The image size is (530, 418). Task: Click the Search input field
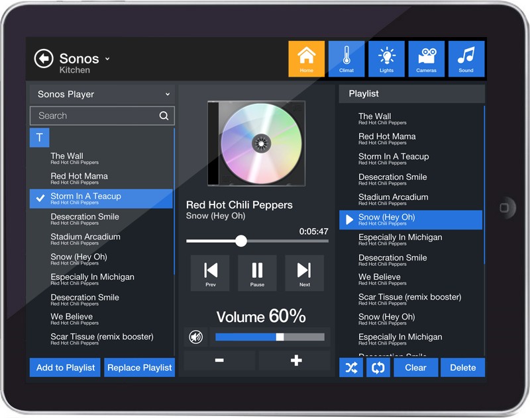[x=96, y=116]
